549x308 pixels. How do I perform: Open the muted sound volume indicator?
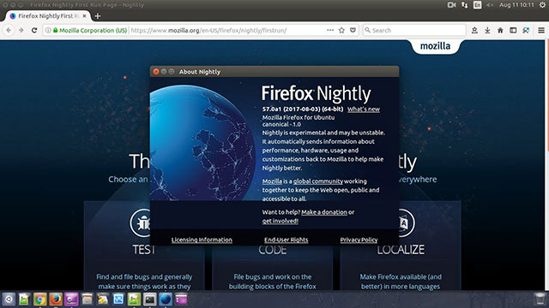pos(490,5)
